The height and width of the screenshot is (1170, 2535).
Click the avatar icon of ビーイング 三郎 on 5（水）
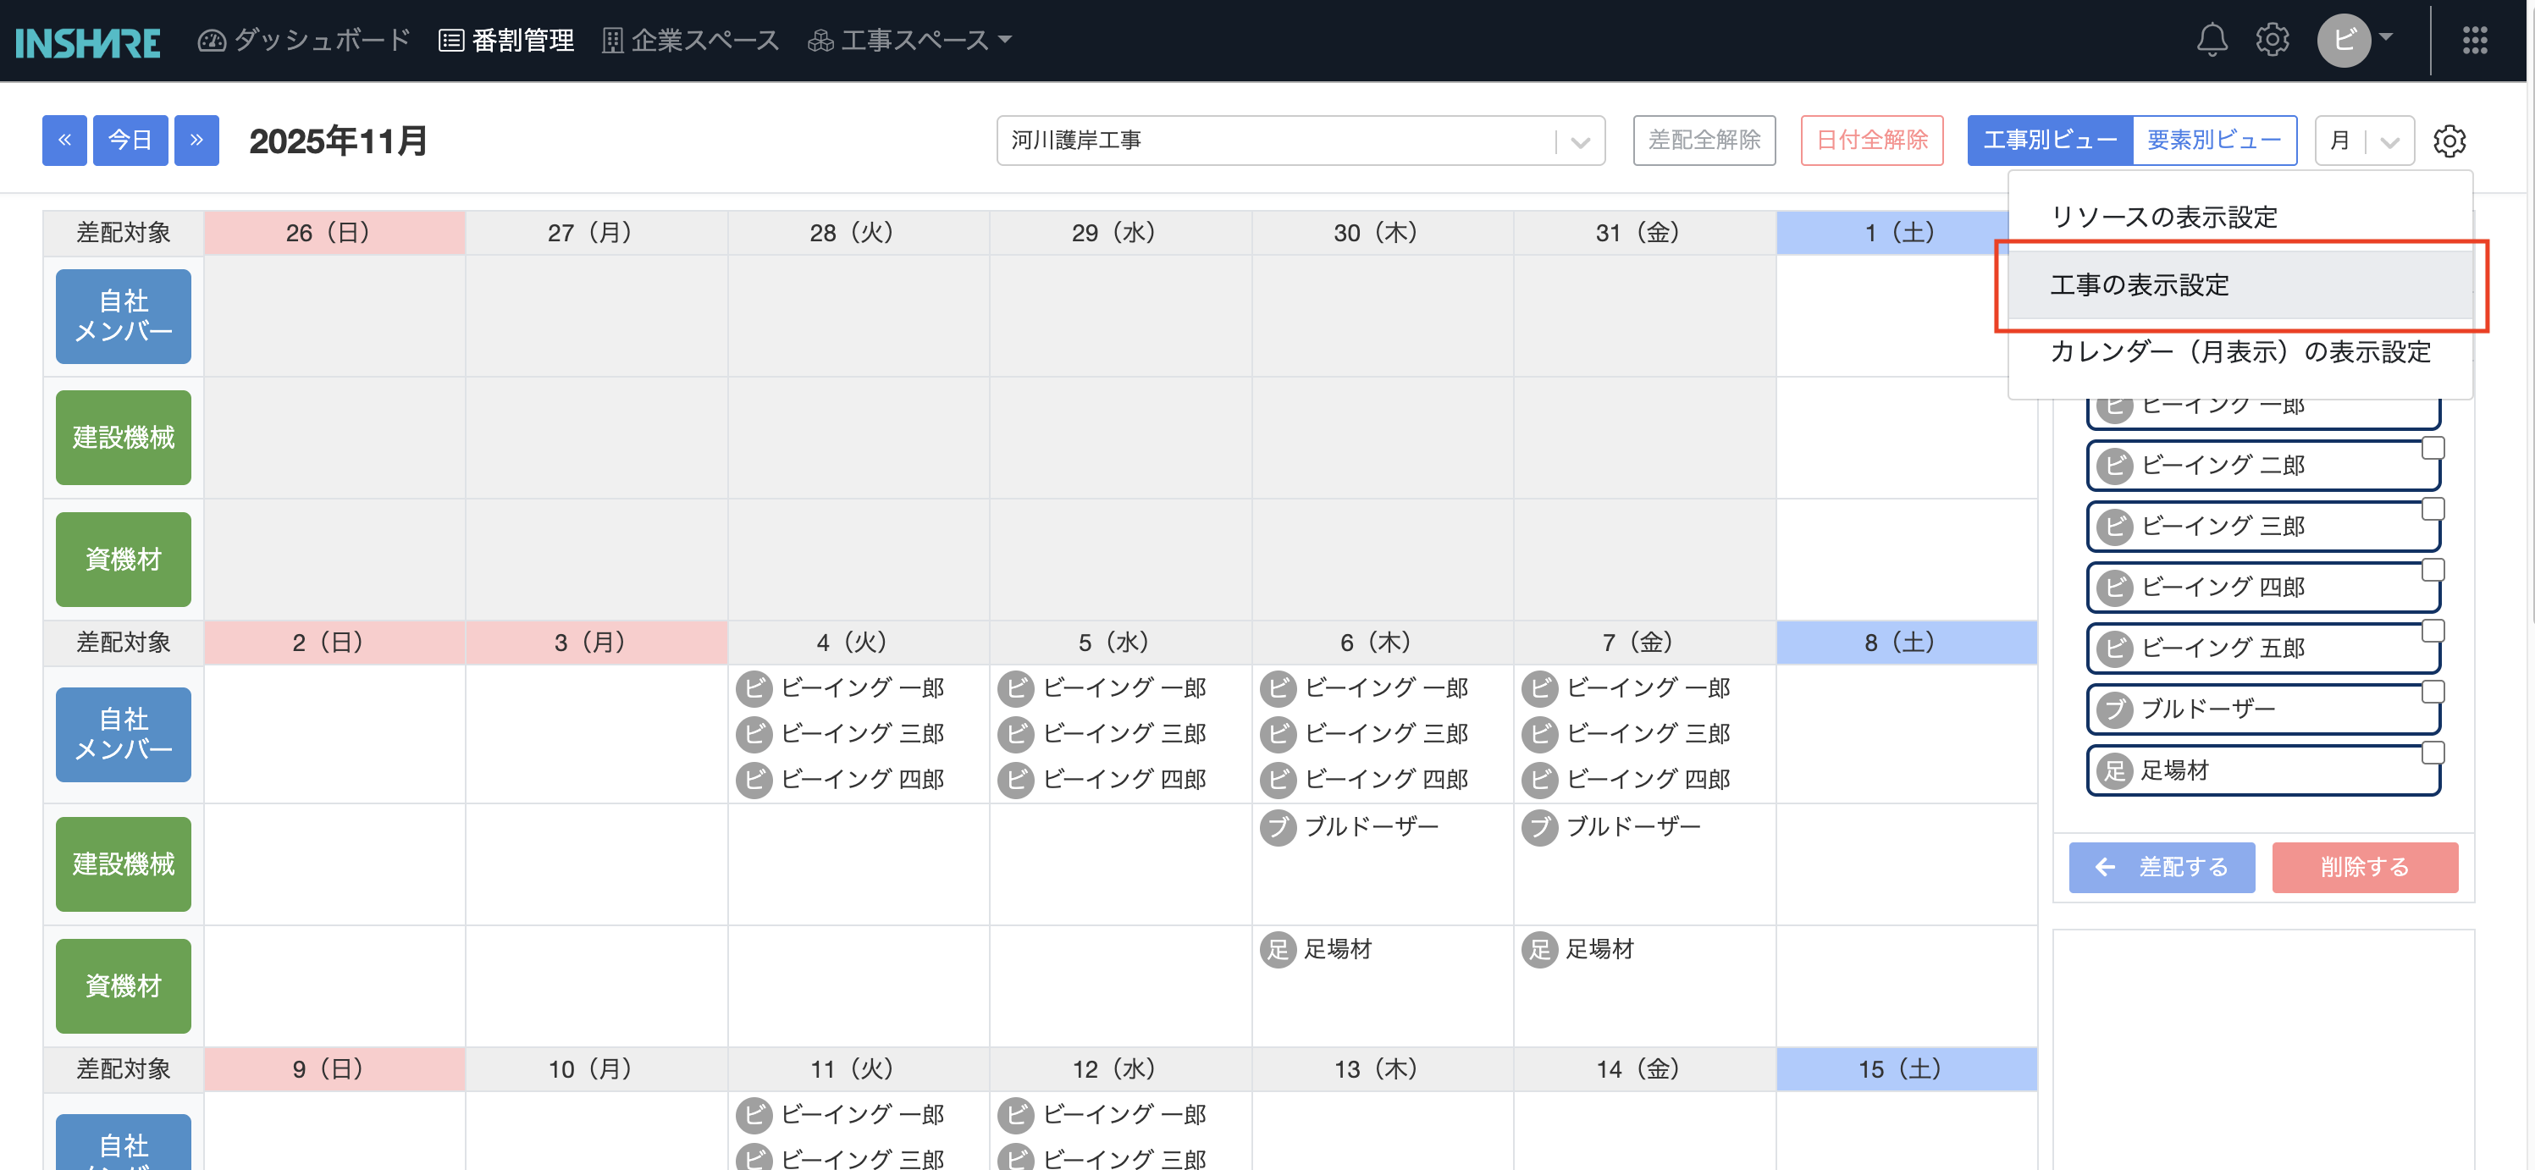click(1015, 734)
